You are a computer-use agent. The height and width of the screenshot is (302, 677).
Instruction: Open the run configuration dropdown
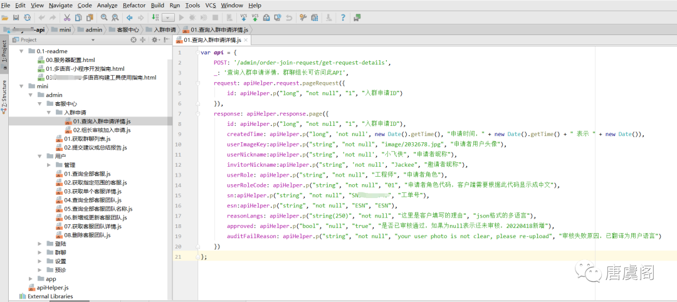[x=168, y=18]
